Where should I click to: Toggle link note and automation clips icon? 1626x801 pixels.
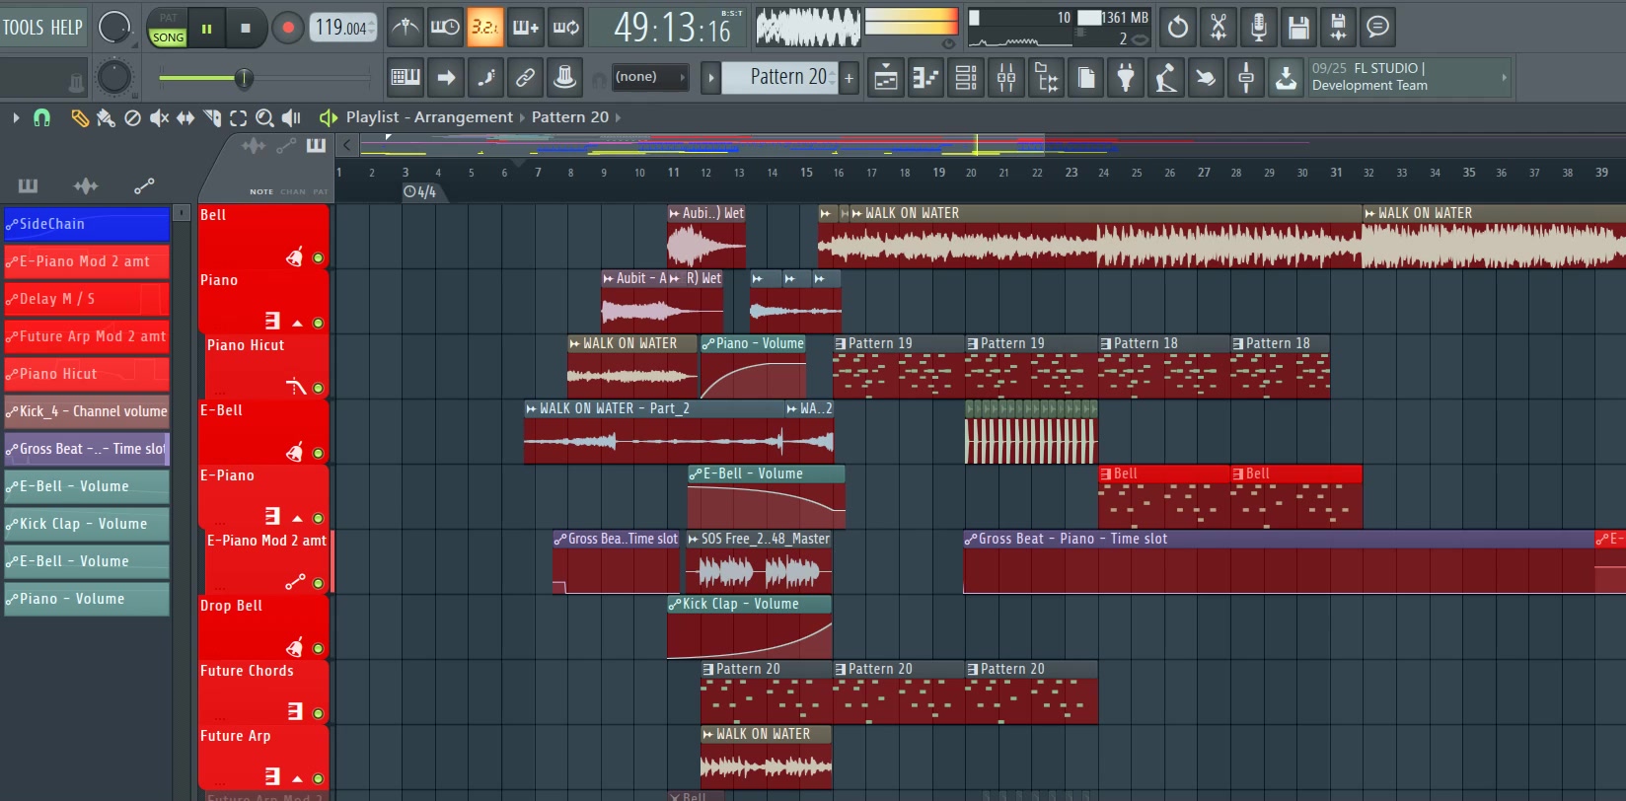coord(525,77)
